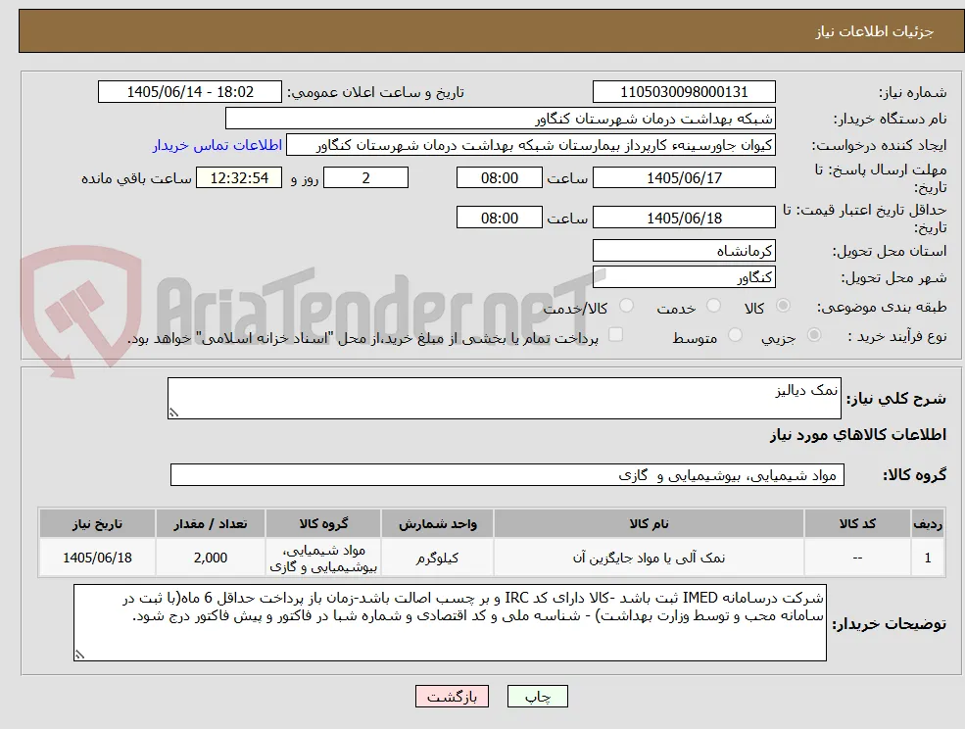This screenshot has height=729, width=965.
Task: Click the response deadline hour field
Action: tap(499, 178)
